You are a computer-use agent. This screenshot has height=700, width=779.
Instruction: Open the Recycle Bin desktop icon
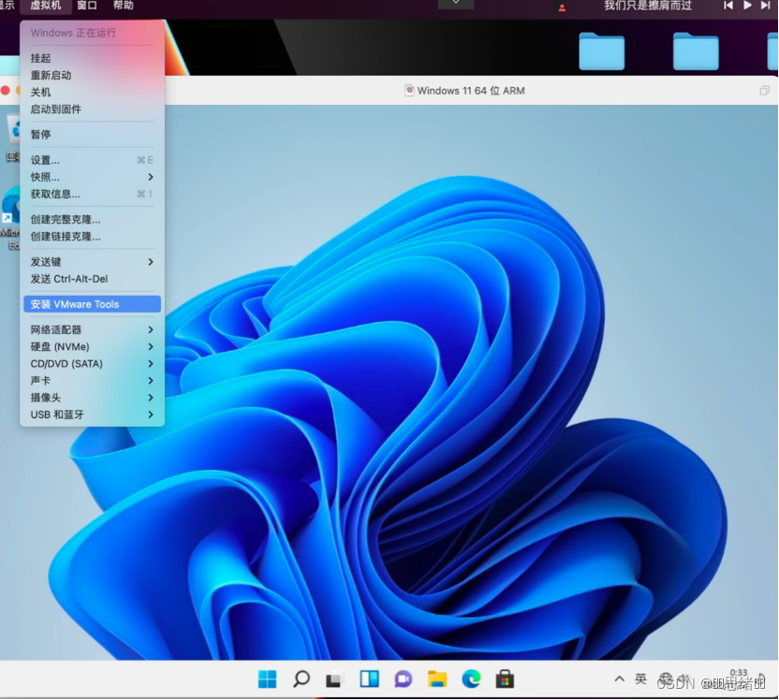(13, 138)
